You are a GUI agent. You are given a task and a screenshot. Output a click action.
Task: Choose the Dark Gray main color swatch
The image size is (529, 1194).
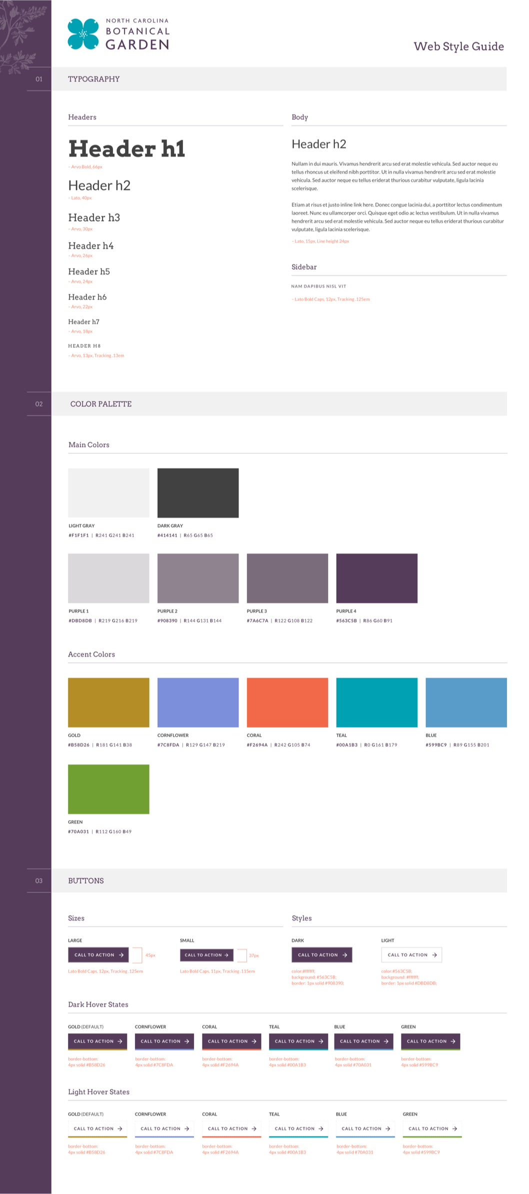[198, 493]
